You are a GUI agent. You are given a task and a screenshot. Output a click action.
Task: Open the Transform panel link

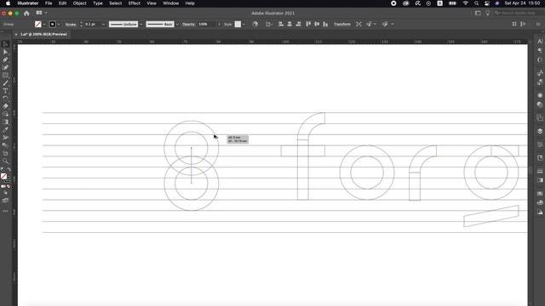coord(342,25)
